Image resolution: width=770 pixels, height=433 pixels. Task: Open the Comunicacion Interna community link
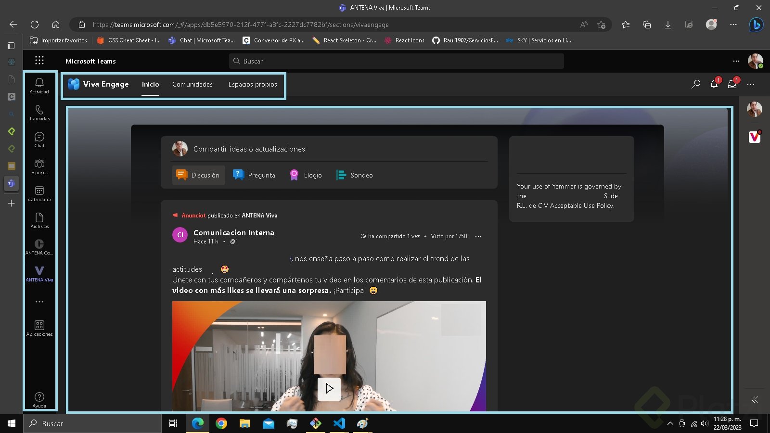tap(234, 232)
